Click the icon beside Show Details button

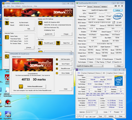tap(57, 73)
